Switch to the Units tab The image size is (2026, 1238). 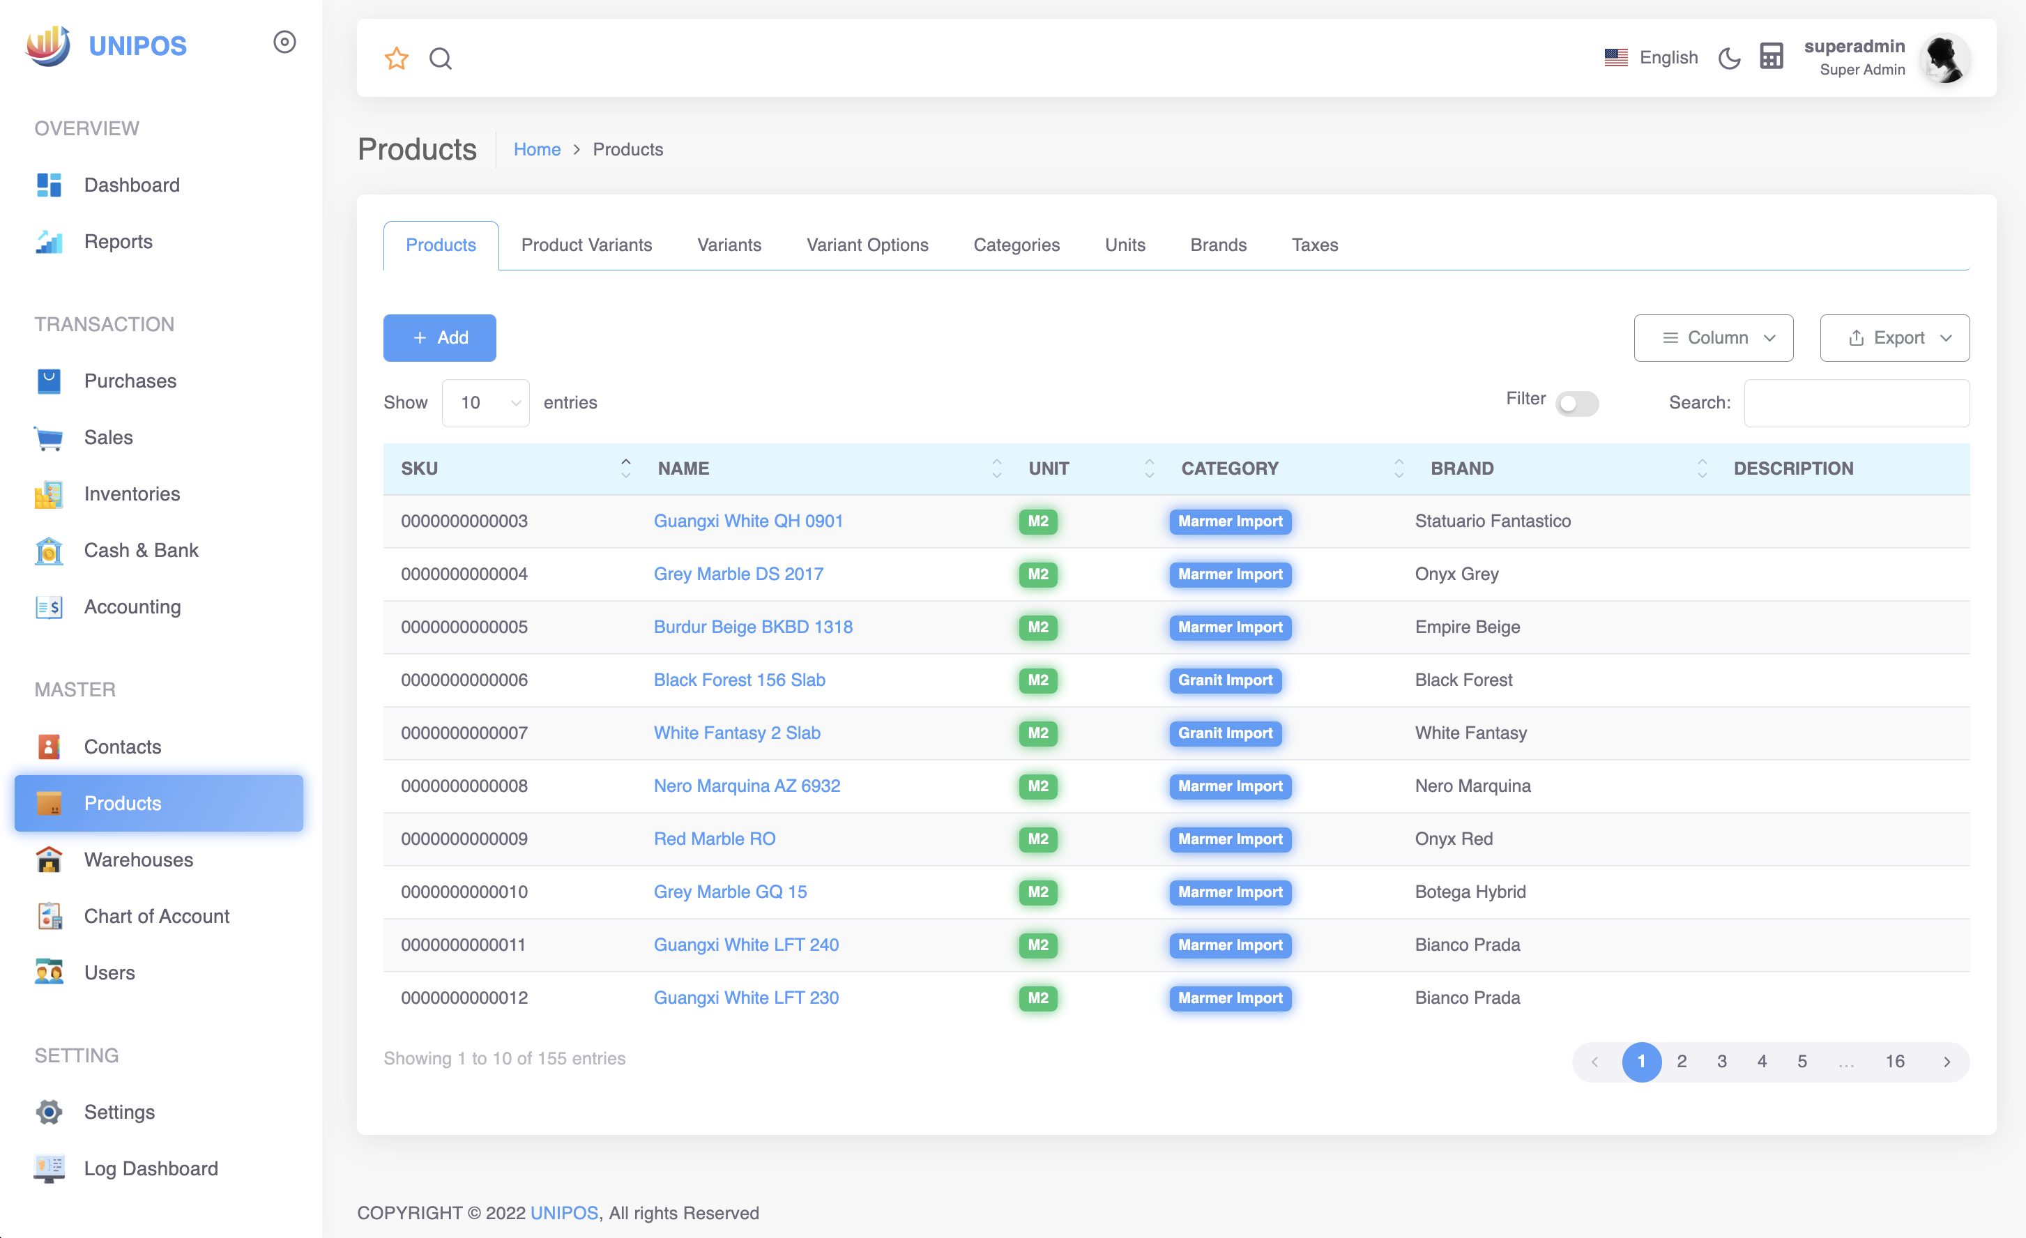tap(1124, 245)
